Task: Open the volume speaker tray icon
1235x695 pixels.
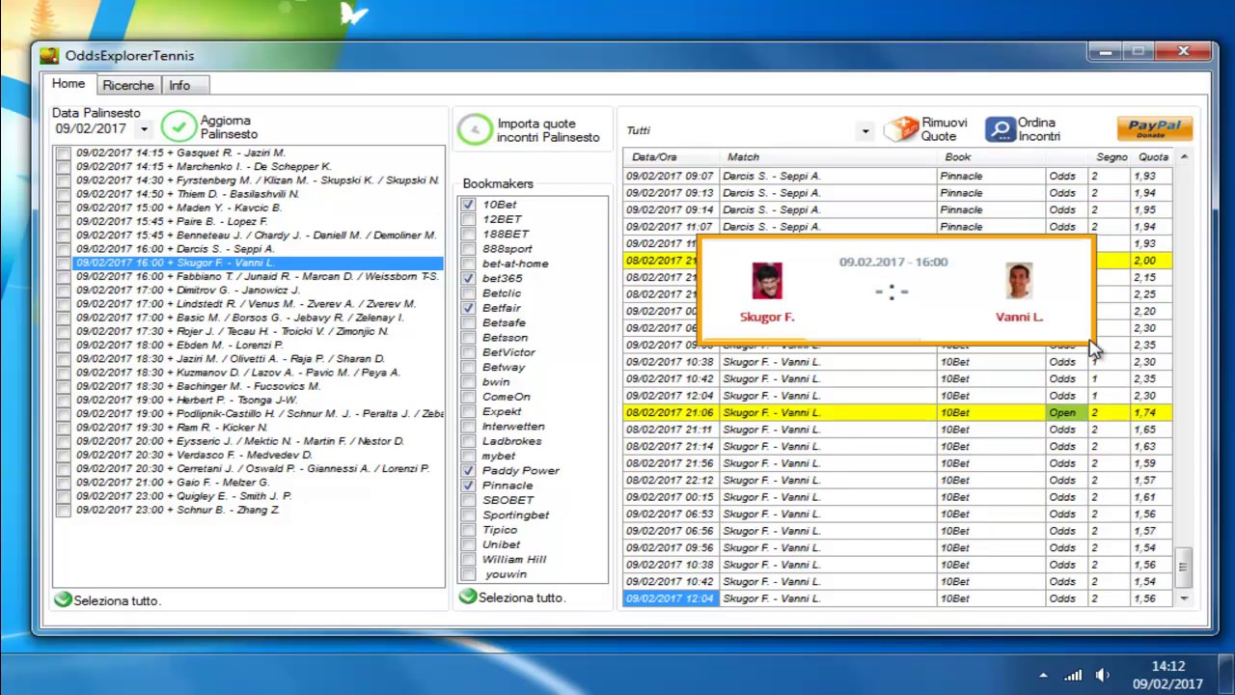Action: click(1102, 676)
